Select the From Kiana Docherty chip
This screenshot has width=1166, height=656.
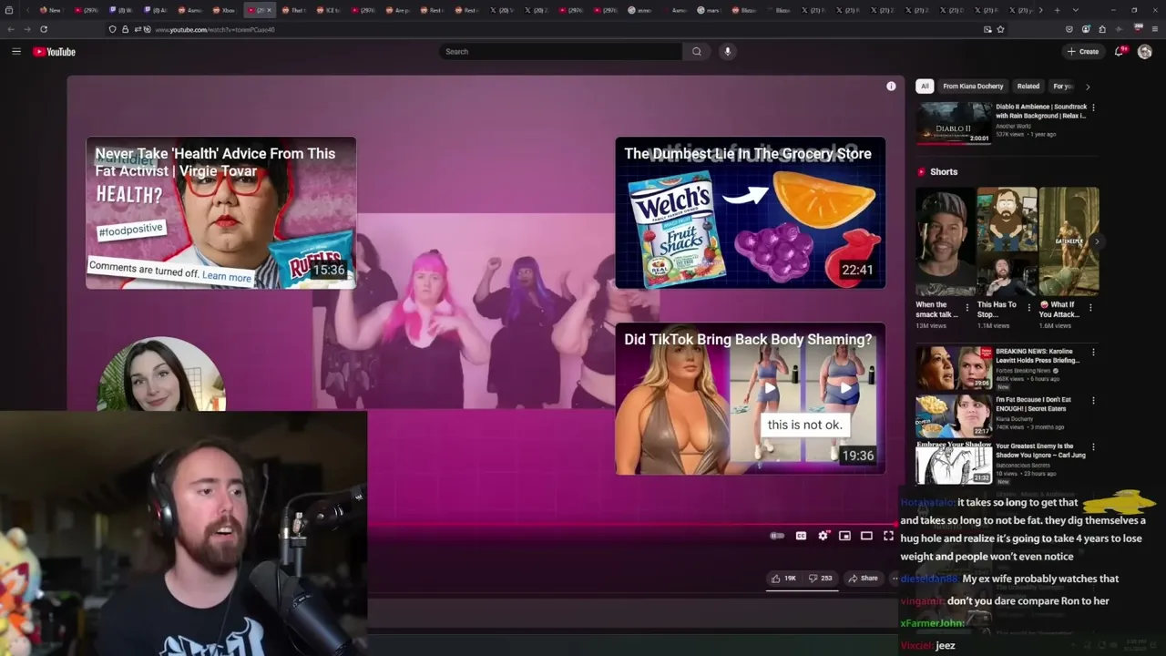pyautogui.click(x=973, y=87)
